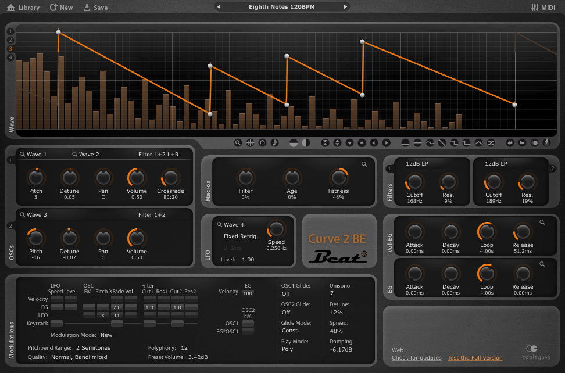Toggle OSC1 to OSC2 FM cell
Image resolution: width=565 pixels, height=373 pixels.
pos(248,323)
